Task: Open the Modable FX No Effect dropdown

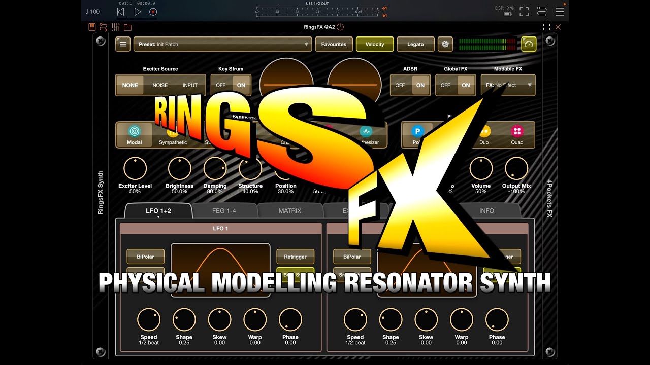Action: coord(508,85)
